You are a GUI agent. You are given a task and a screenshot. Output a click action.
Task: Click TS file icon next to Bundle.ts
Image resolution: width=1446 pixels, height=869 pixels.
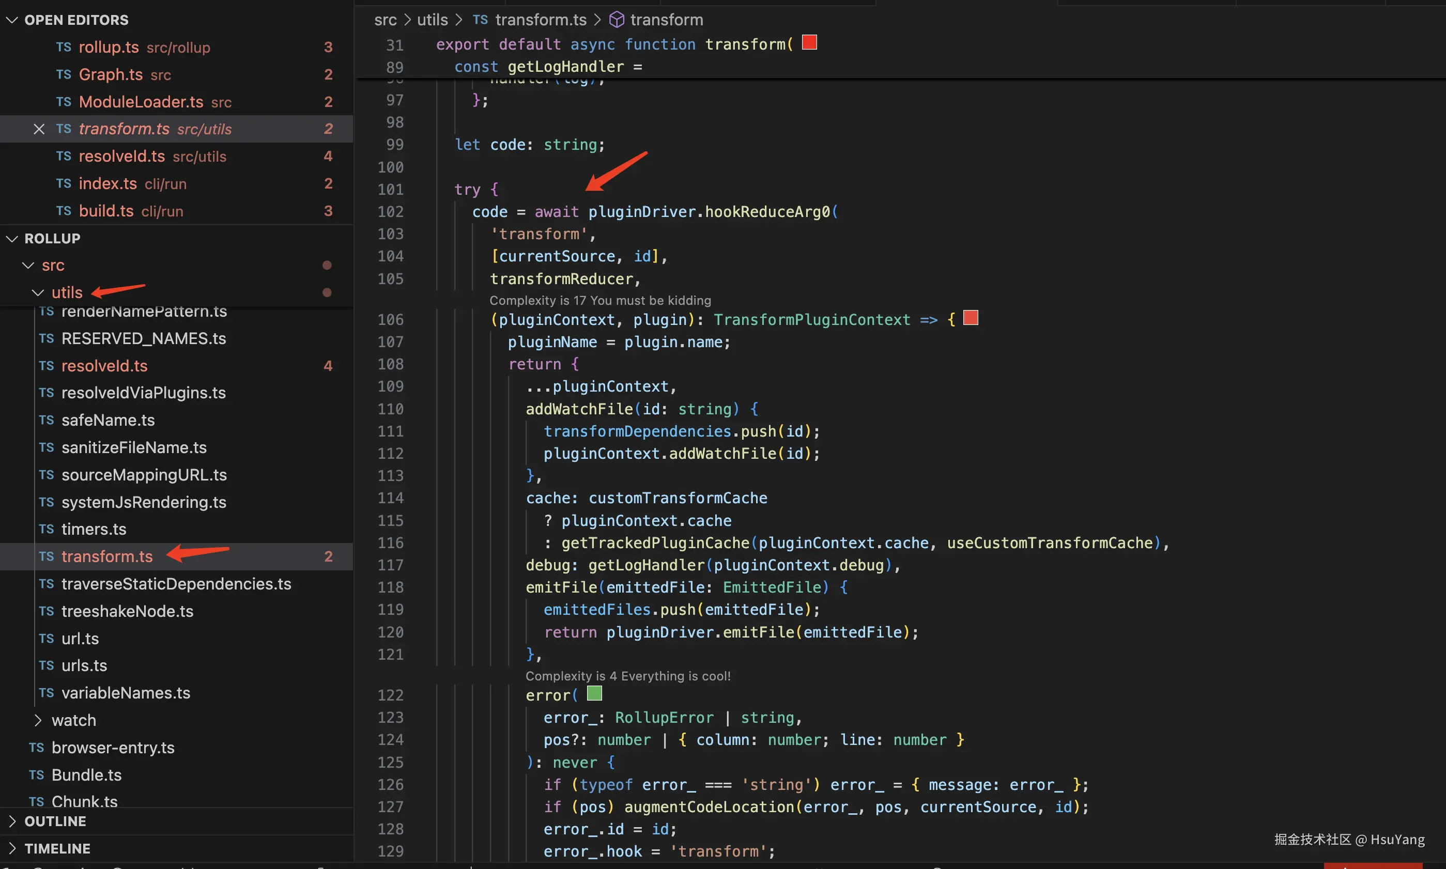[x=36, y=775]
